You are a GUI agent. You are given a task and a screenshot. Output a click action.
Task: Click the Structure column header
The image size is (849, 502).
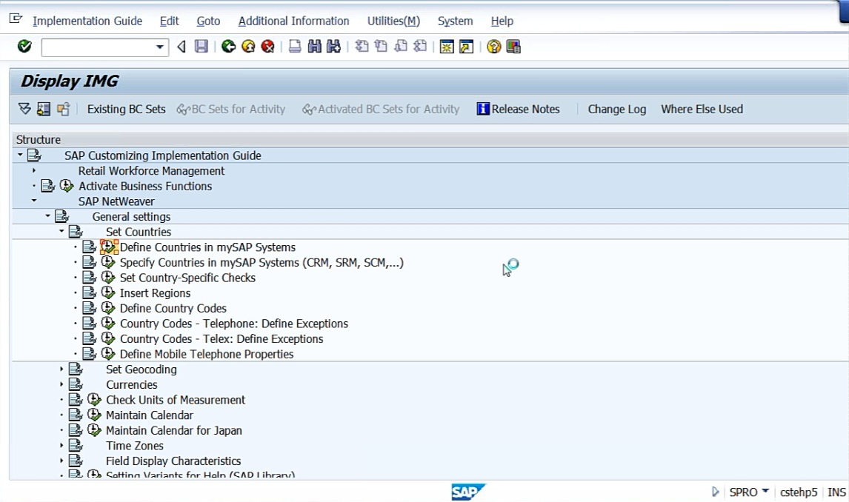(x=38, y=139)
